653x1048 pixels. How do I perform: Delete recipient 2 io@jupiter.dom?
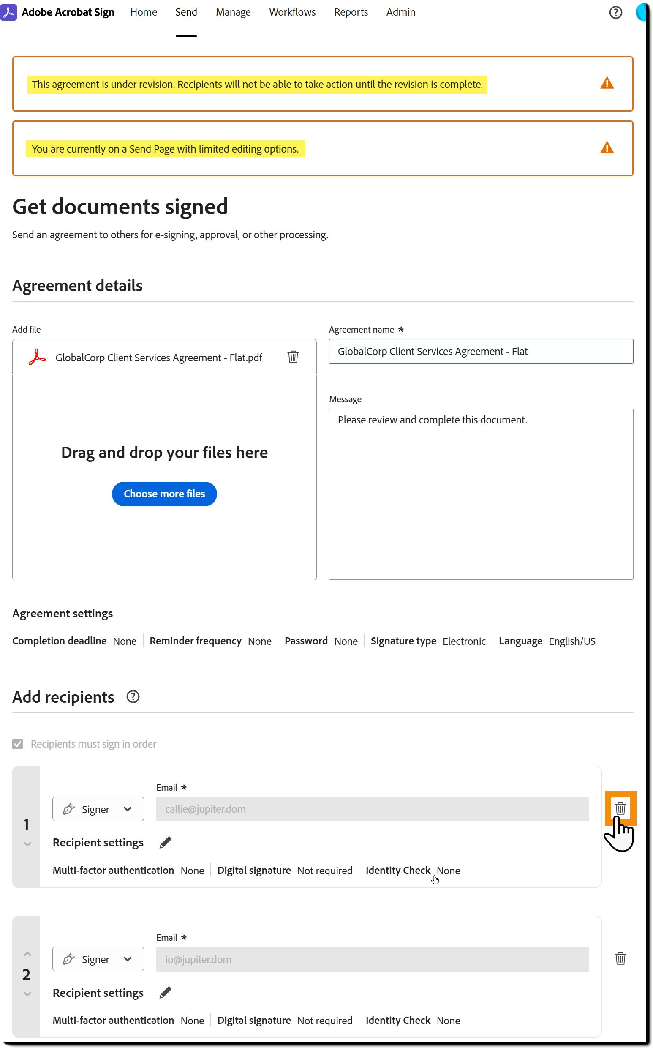620,958
